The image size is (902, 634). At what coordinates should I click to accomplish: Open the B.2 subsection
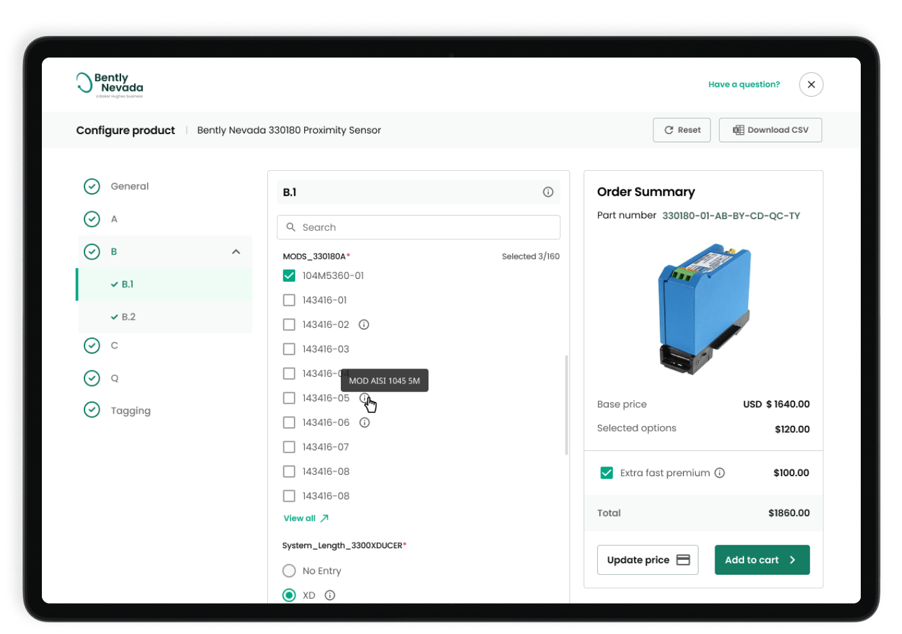click(x=165, y=317)
